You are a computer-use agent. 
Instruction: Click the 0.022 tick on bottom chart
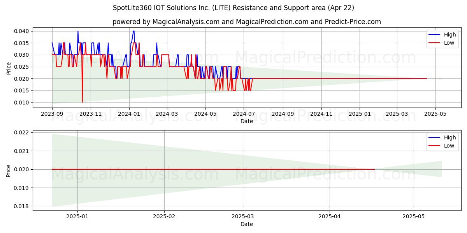[x=21, y=132]
